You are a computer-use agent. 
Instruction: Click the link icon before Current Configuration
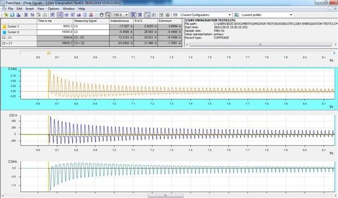[175, 15]
